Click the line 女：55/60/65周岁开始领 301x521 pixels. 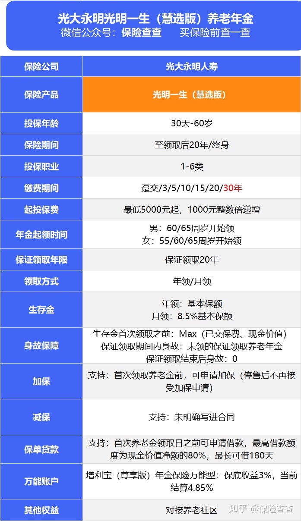pos(192,241)
